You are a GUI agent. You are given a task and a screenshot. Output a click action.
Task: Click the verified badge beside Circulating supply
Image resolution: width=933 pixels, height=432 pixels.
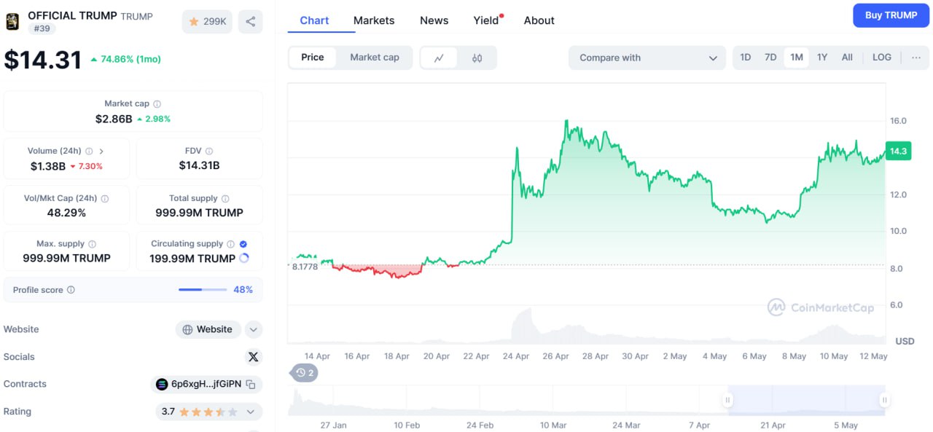pyautogui.click(x=243, y=244)
